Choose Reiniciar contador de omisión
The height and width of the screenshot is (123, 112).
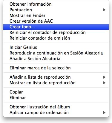(56, 38)
